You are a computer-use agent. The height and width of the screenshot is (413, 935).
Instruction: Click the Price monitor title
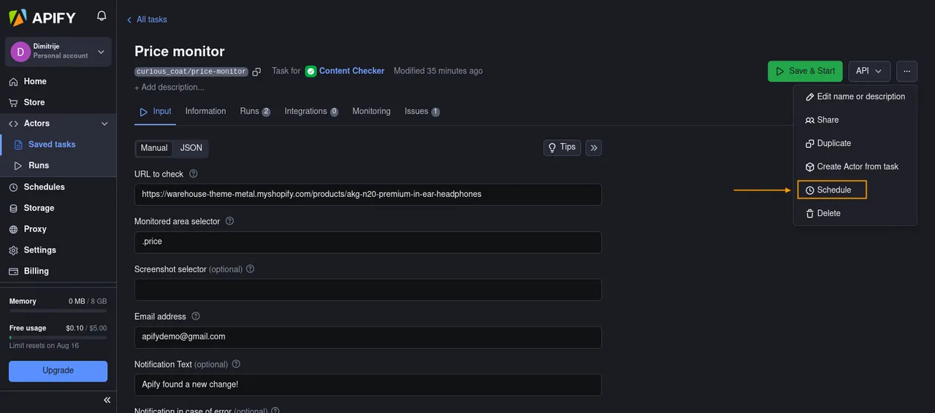coord(180,51)
